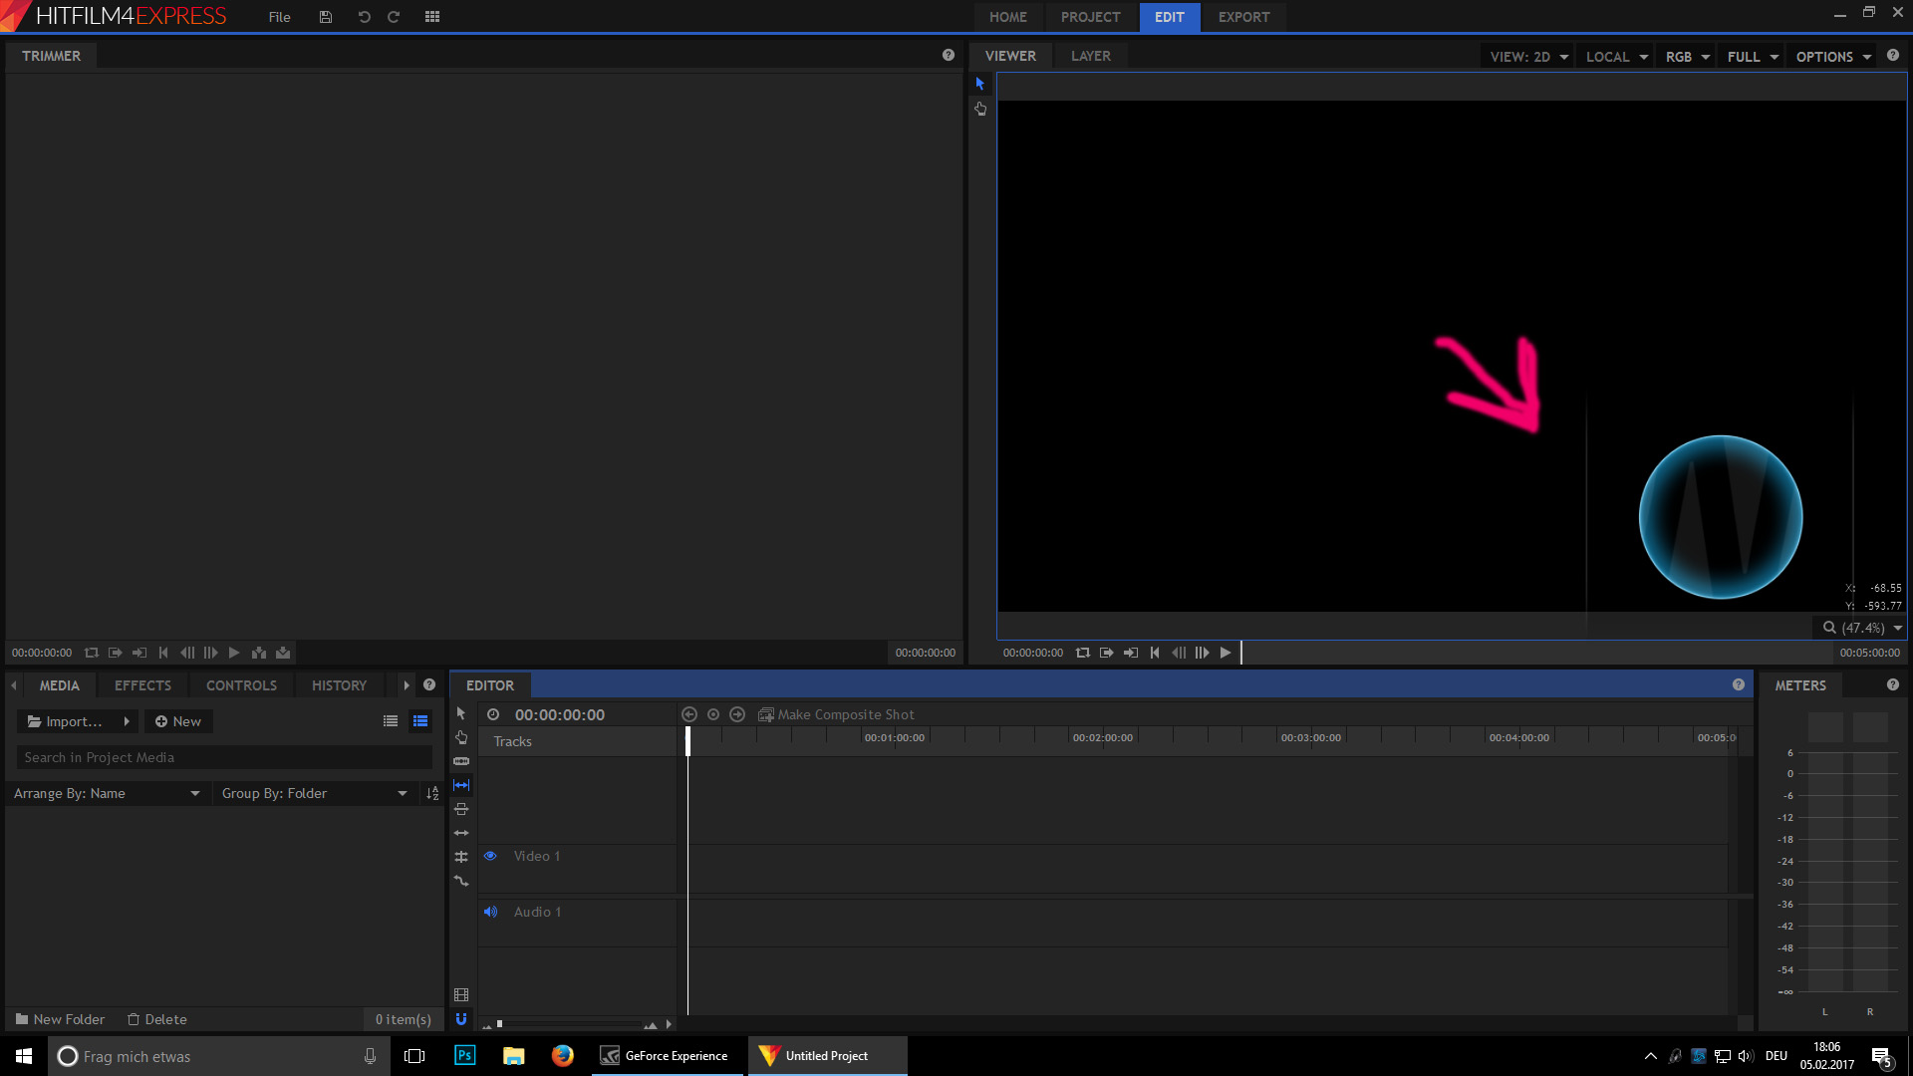Hide the Video 1 track
Screen dimensions: 1913x1076
(x=490, y=856)
